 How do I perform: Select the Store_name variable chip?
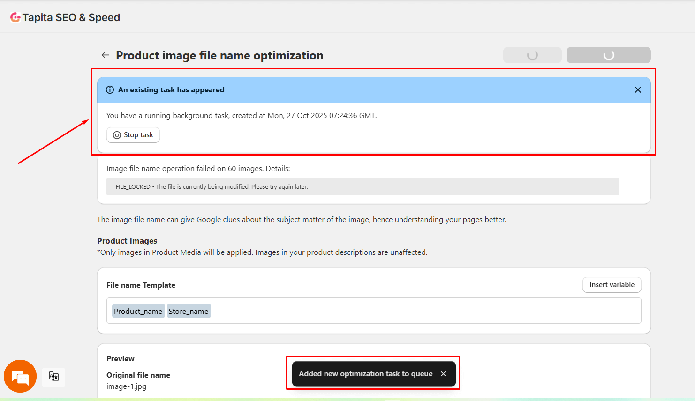pos(189,311)
